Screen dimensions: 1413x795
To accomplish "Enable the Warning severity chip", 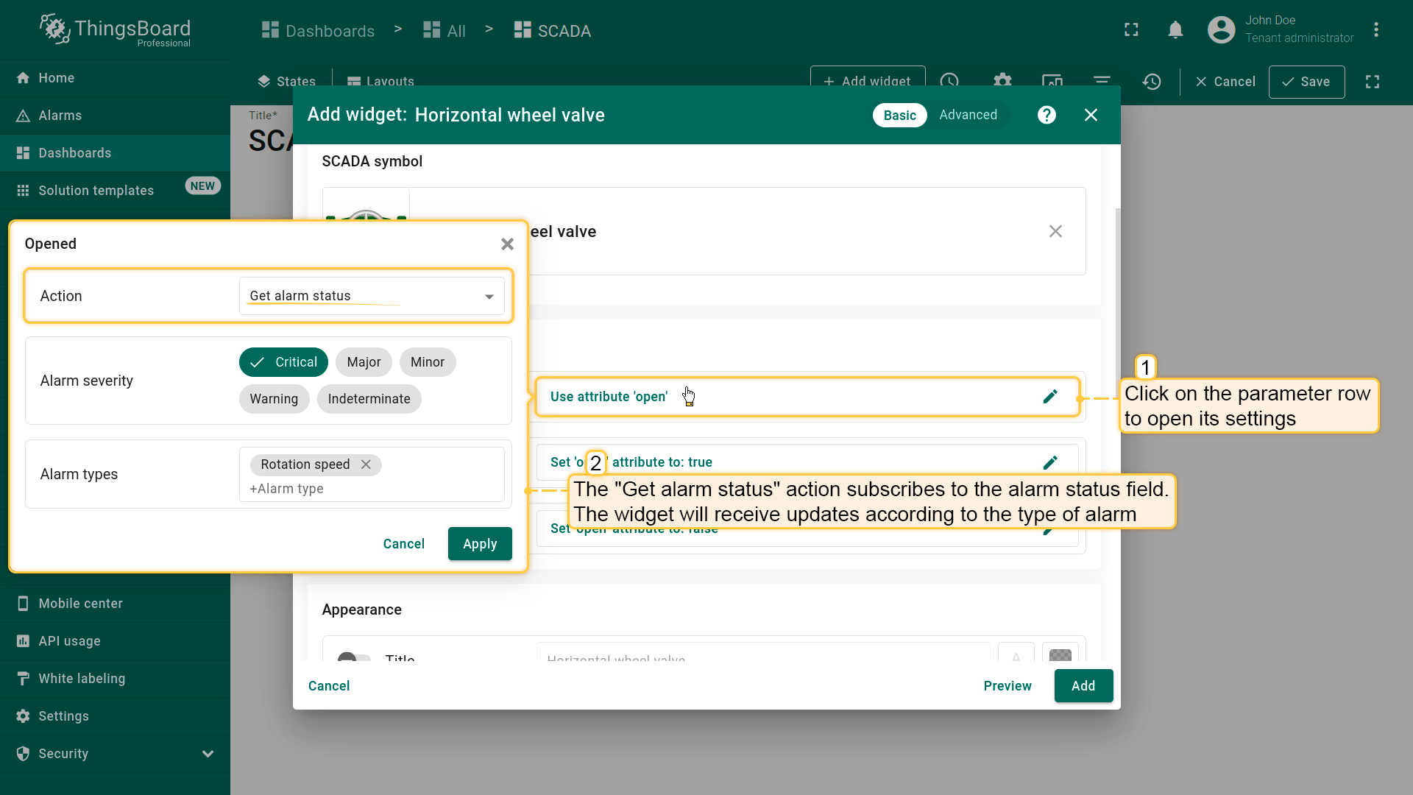I will pos(274,399).
